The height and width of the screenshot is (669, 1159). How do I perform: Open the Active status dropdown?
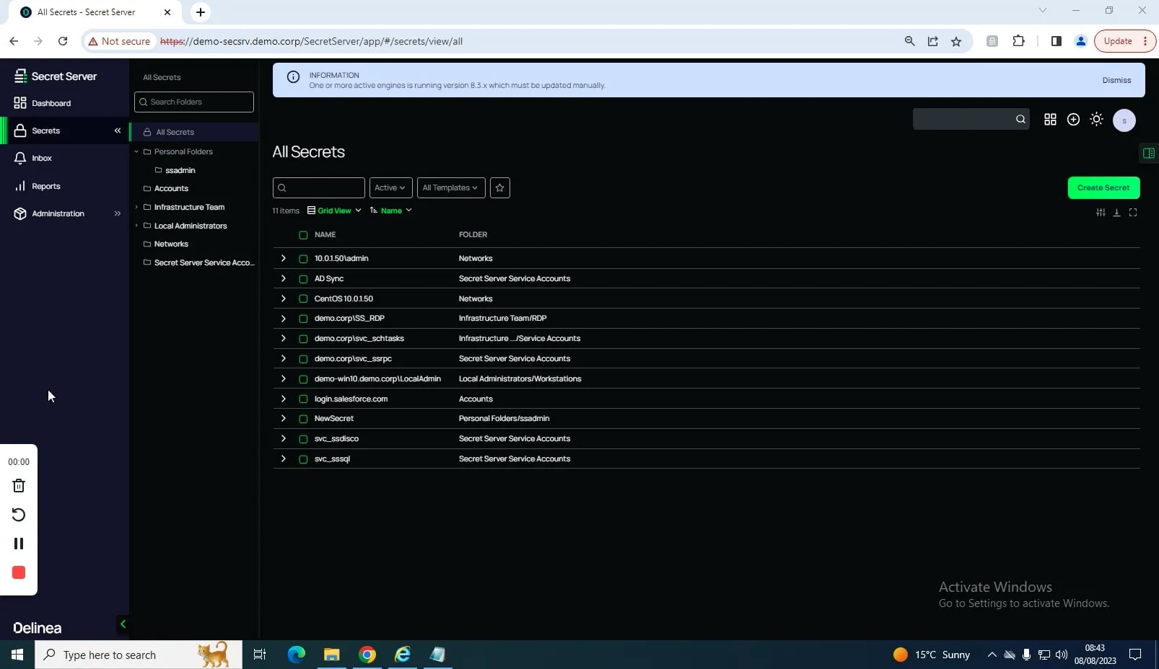(390, 187)
